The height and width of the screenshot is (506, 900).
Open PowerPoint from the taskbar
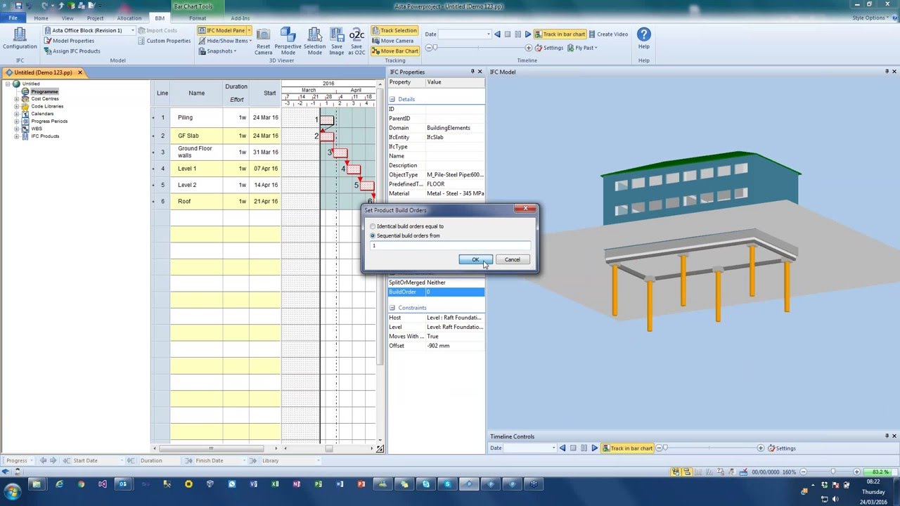[x=361, y=484]
